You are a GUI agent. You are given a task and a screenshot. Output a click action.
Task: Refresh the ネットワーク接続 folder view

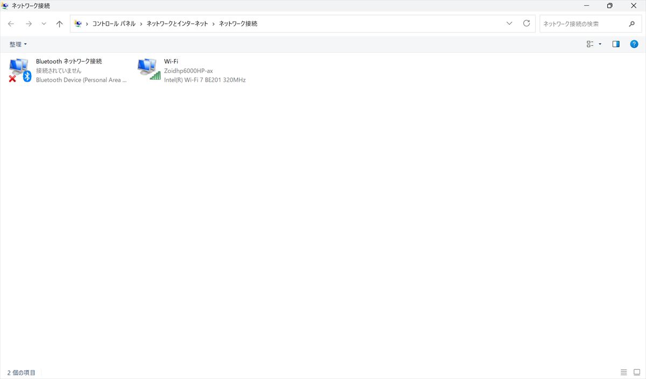526,24
